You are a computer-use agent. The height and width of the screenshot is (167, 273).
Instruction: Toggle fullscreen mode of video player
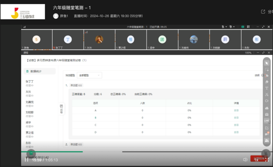pyautogui.click(x=267, y=160)
